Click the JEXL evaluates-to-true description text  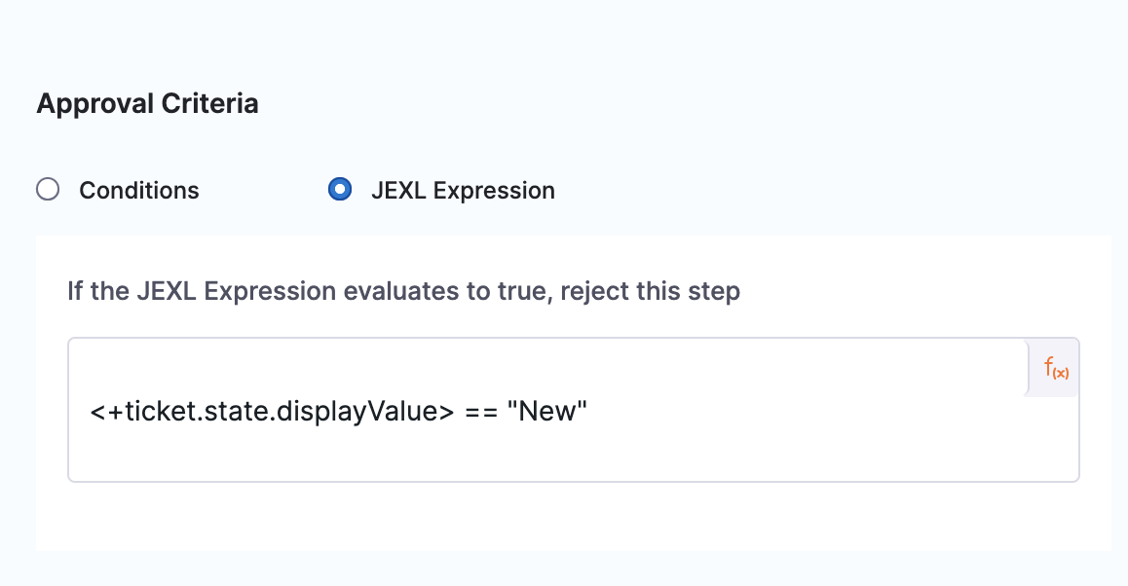[403, 291]
